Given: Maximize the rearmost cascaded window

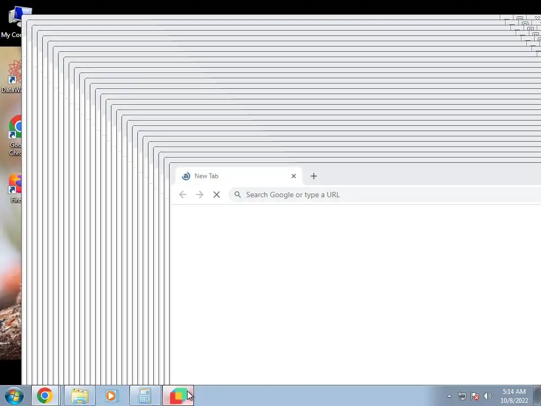Looking at the screenshot, I should point(520,18).
